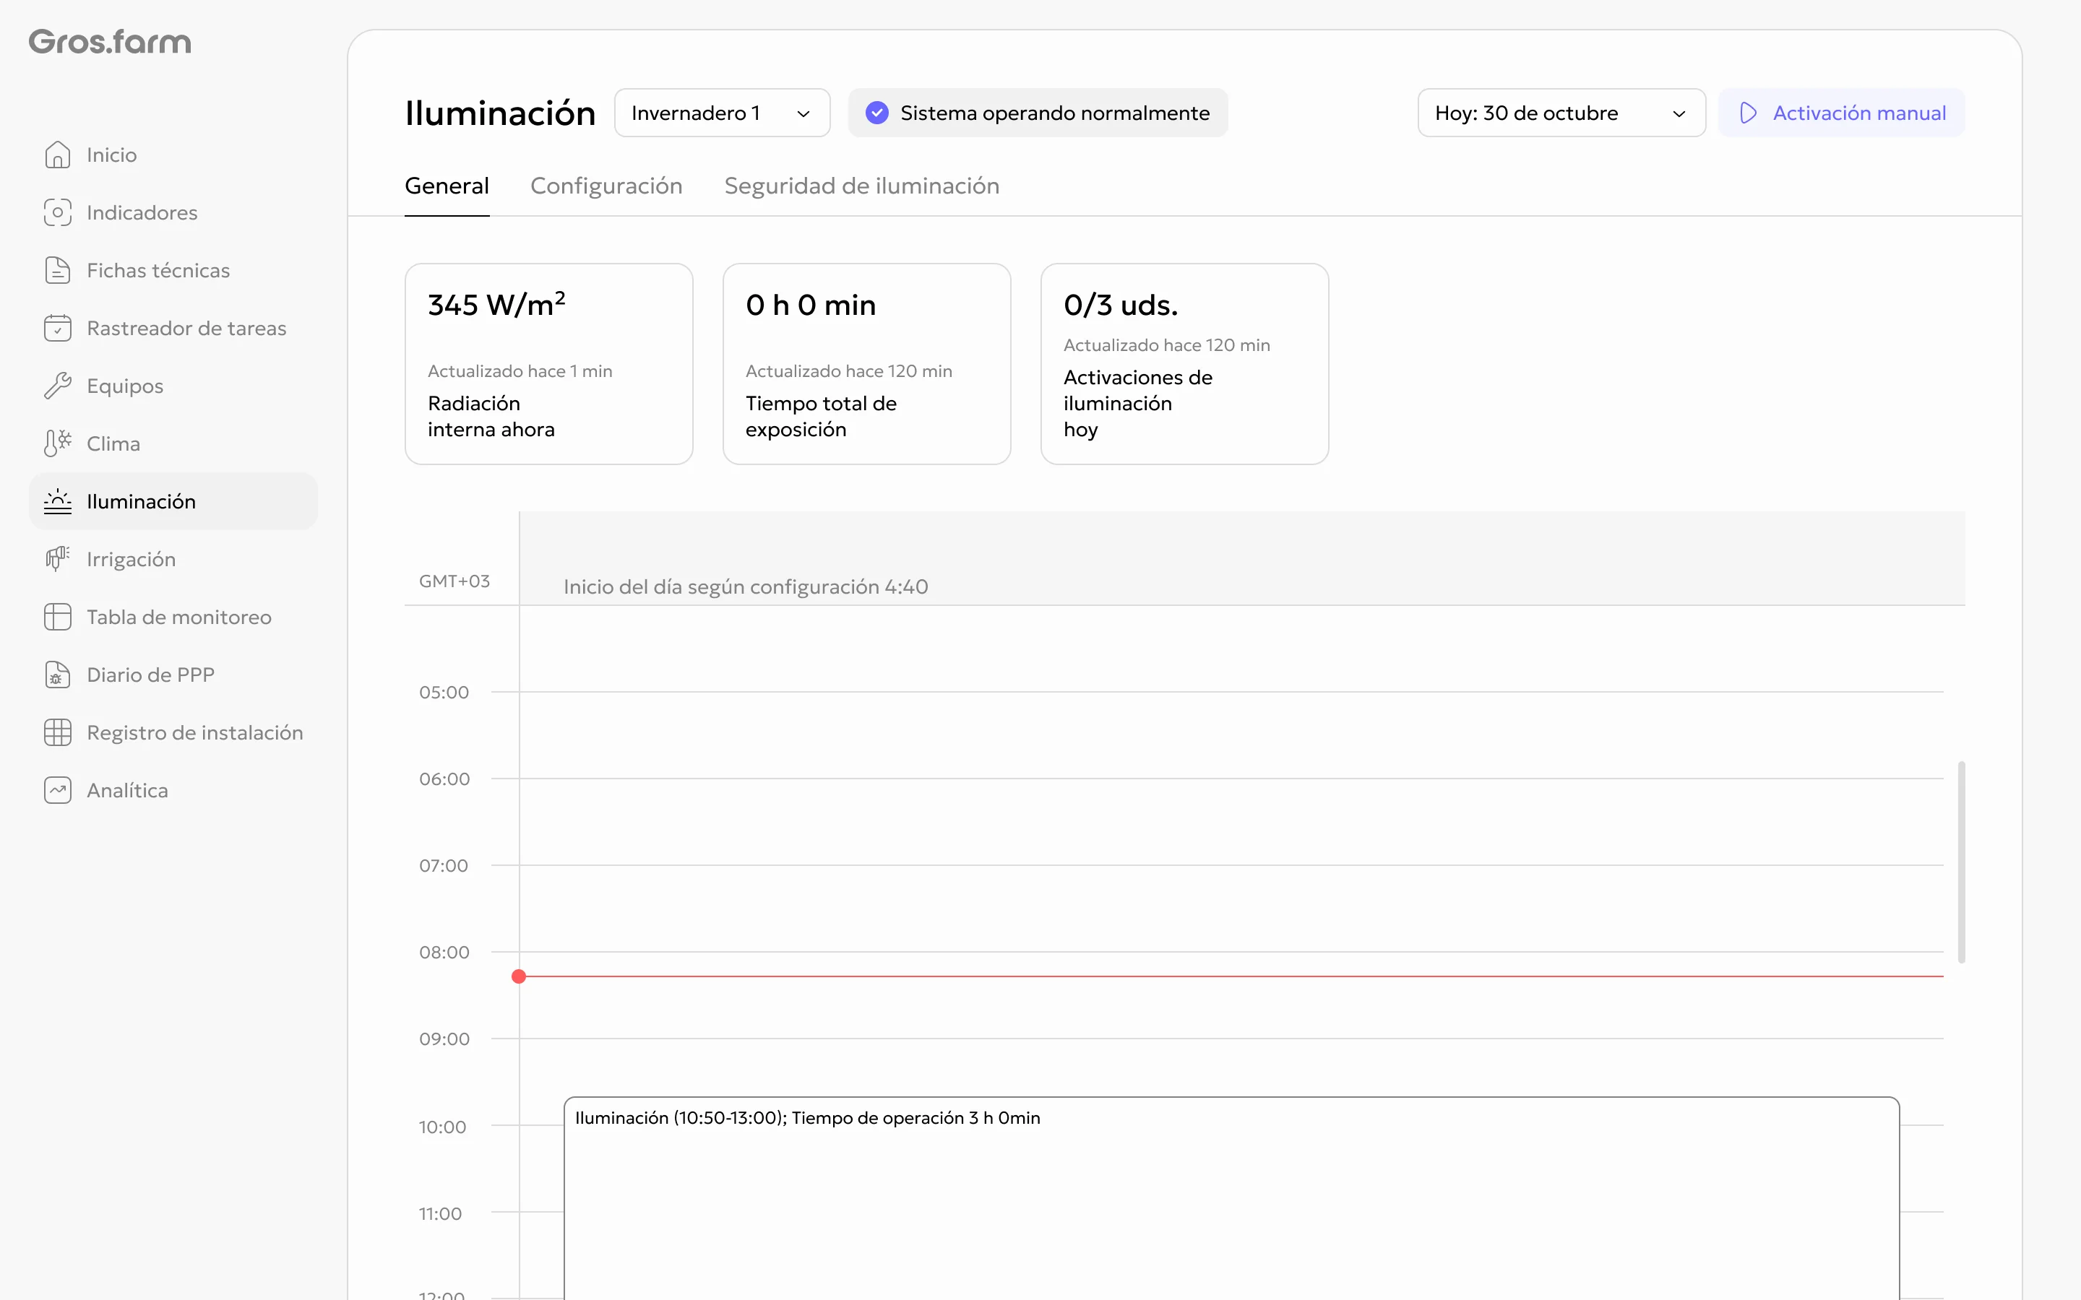Image resolution: width=2081 pixels, height=1300 pixels.
Task: Navigate to Irrigación
Action: coord(173,559)
